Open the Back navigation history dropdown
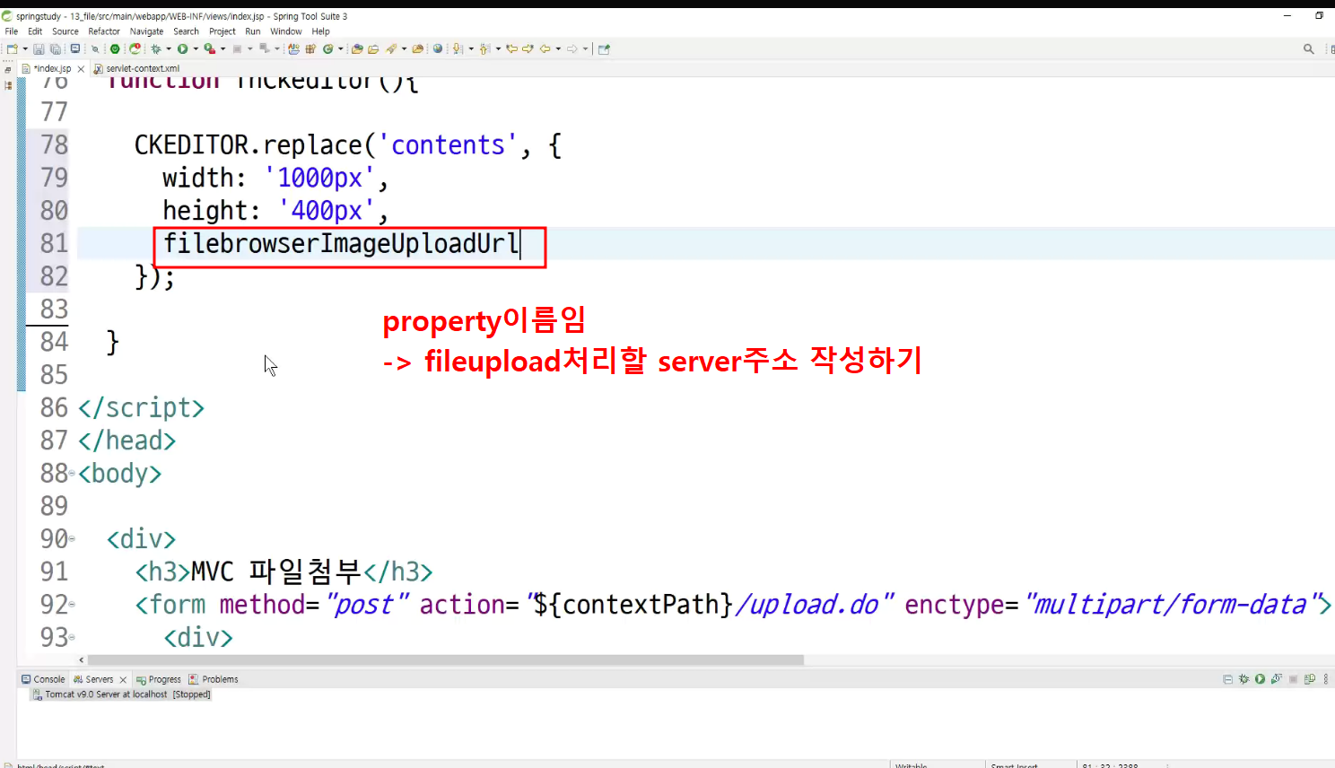This screenshot has height=768, width=1335. [x=558, y=49]
